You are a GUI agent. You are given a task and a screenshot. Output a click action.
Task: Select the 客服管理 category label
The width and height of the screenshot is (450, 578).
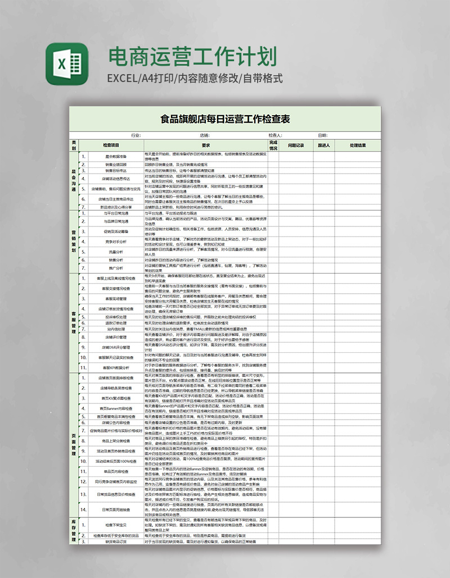(x=73, y=320)
